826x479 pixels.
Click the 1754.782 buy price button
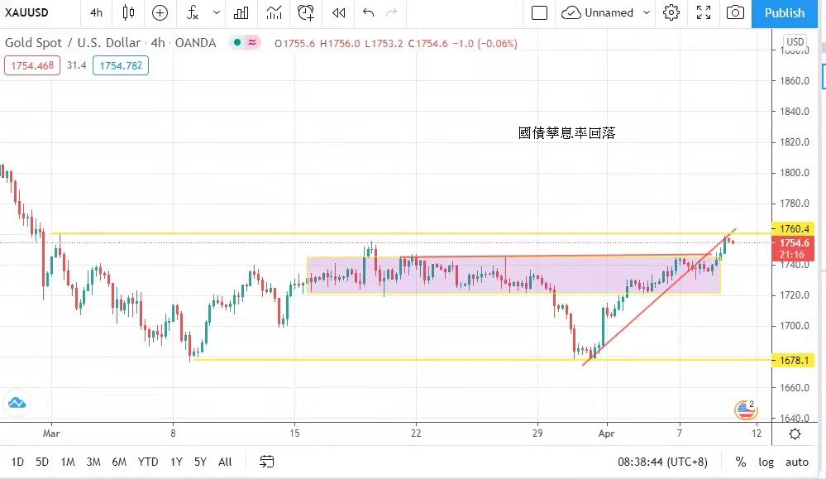point(121,65)
